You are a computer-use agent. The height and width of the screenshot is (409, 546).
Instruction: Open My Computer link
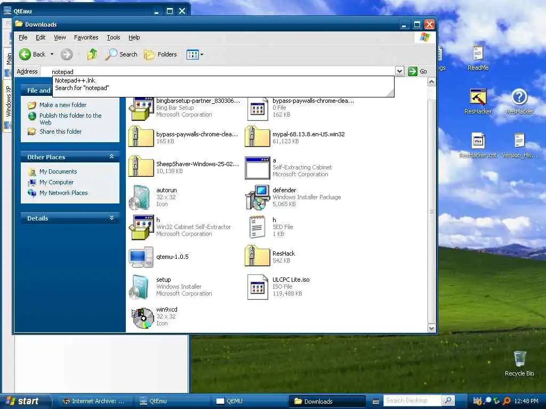point(57,182)
